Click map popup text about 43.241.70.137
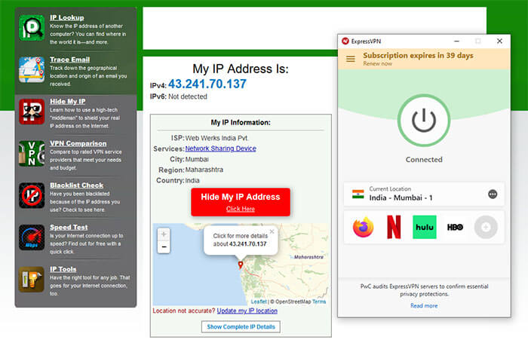This screenshot has height=343, width=528. coord(240,240)
